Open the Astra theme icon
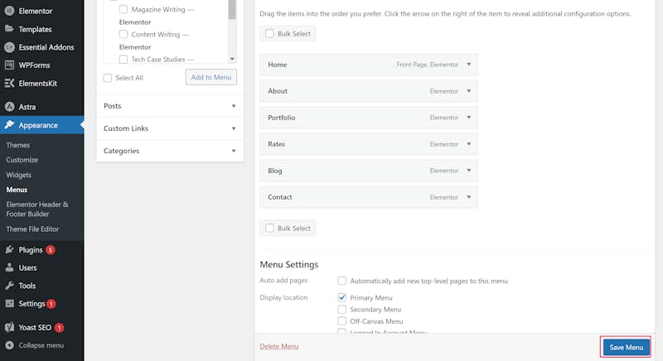663x361 pixels. coord(9,107)
